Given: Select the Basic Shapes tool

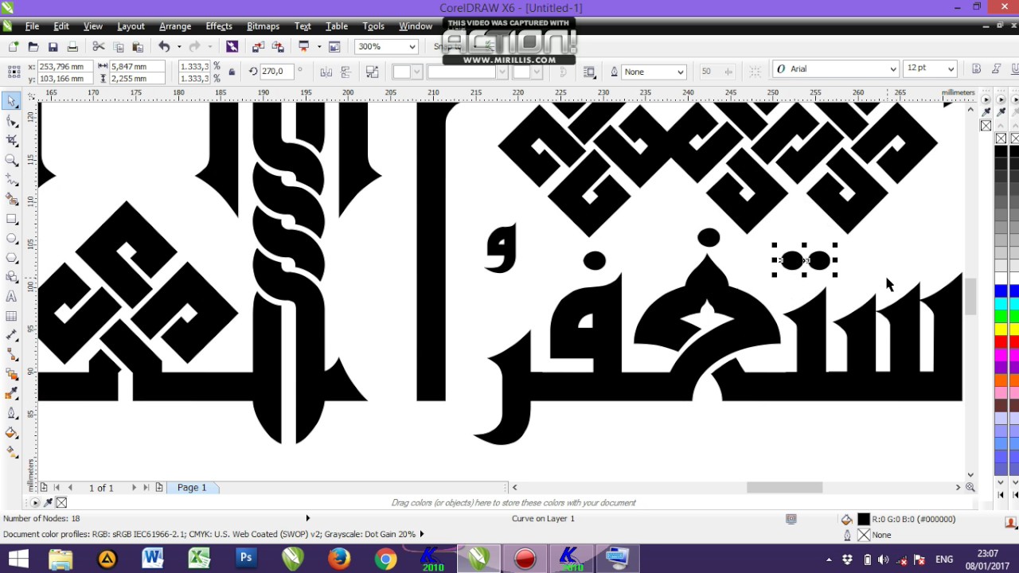Looking at the screenshot, I should click(x=11, y=277).
